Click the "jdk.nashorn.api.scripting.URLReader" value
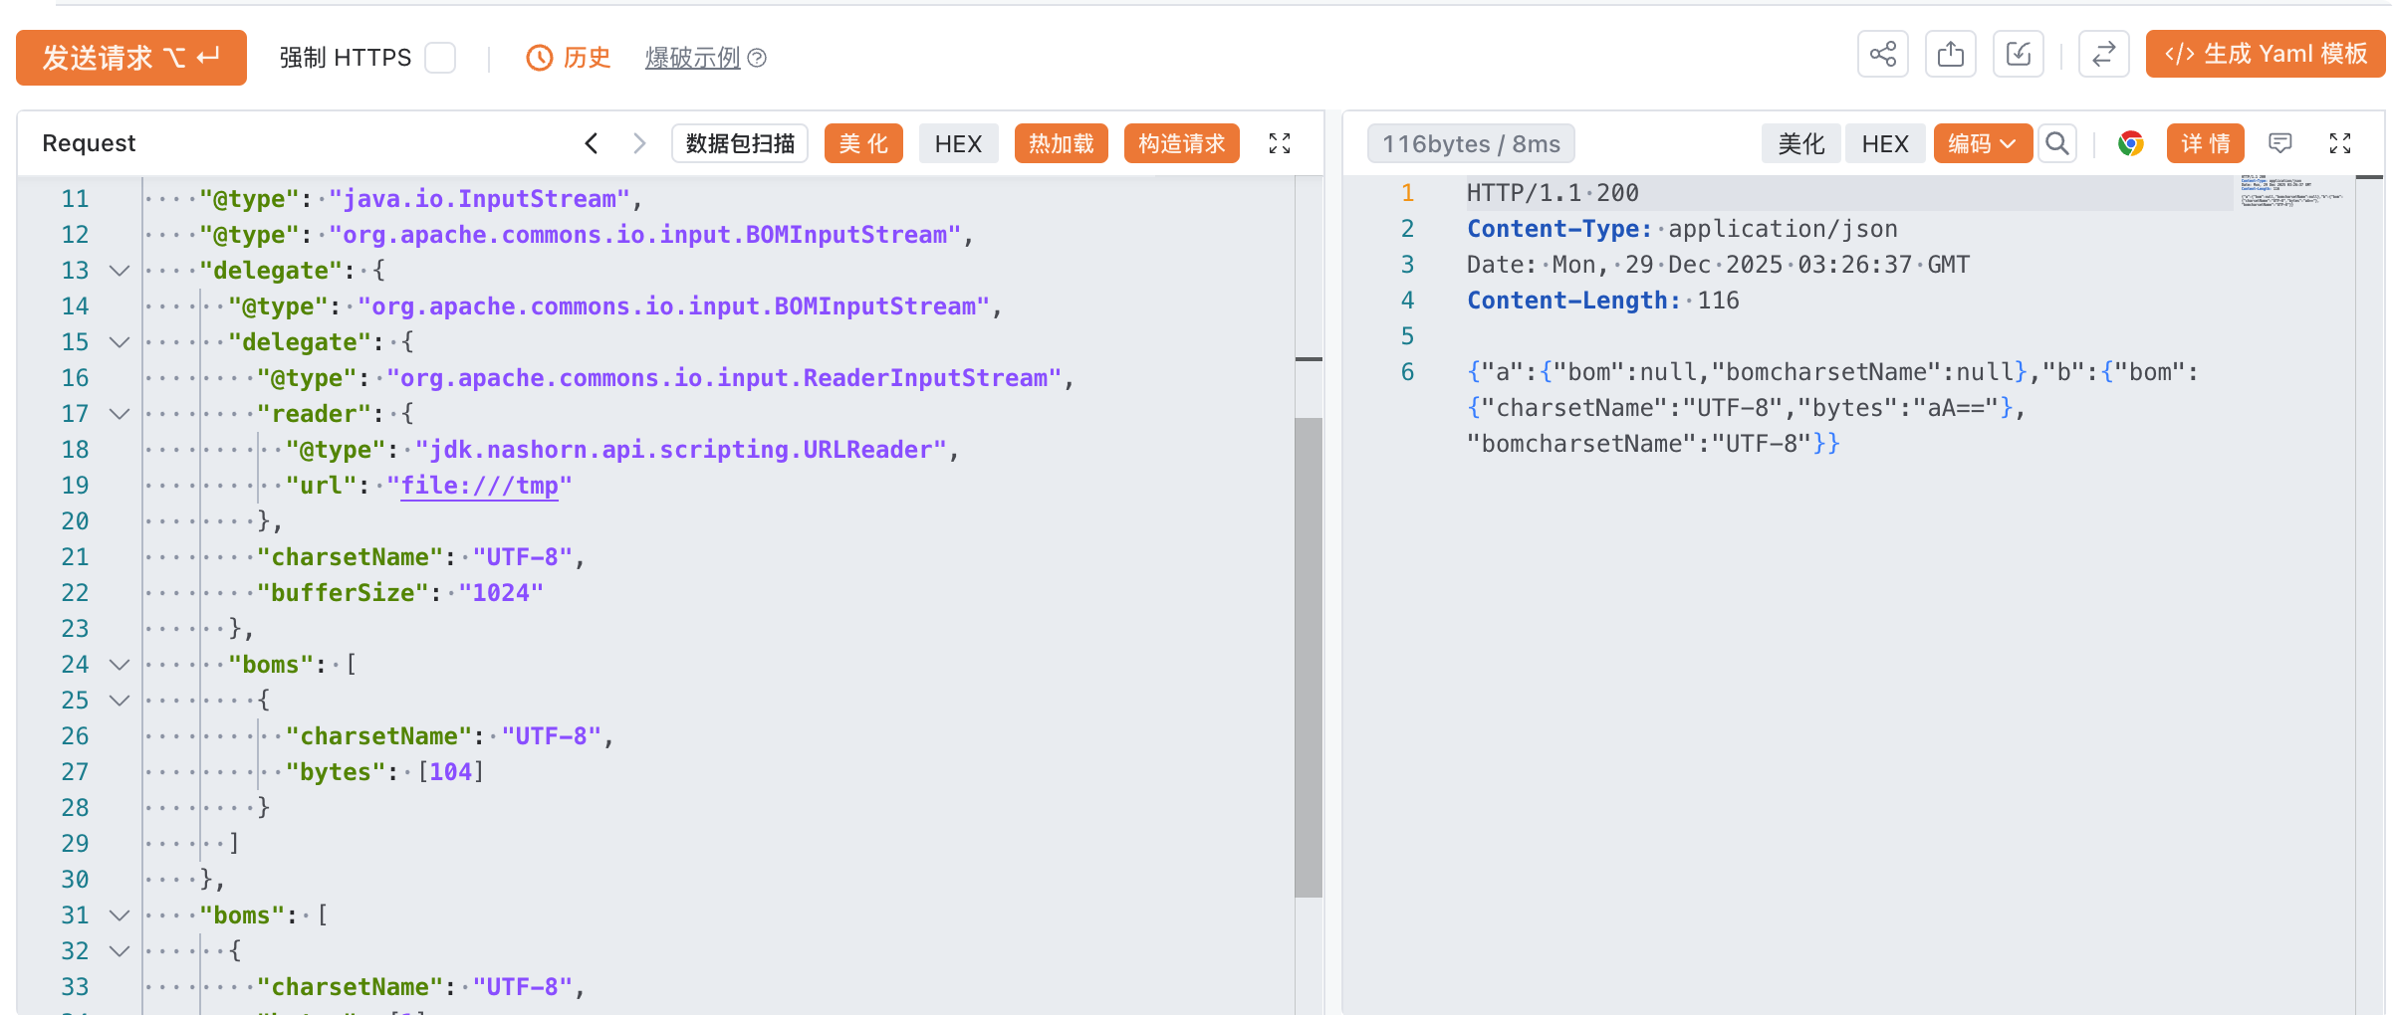The width and height of the screenshot is (2394, 1015). click(x=680, y=450)
